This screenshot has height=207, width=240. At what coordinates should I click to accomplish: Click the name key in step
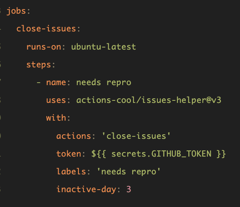click(56, 83)
